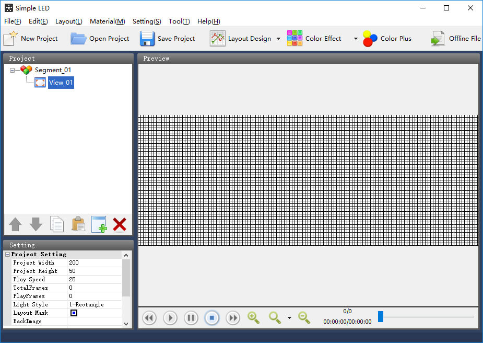Image resolution: width=483 pixels, height=343 pixels.
Task: Click the TotalFrames value field
Action: (x=95, y=288)
